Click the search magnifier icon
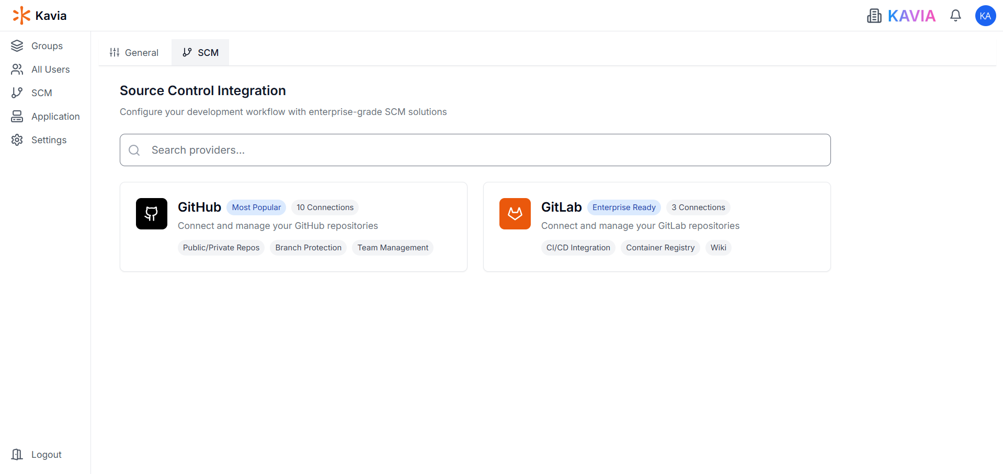The width and height of the screenshot is (1003, 474). 134,151
